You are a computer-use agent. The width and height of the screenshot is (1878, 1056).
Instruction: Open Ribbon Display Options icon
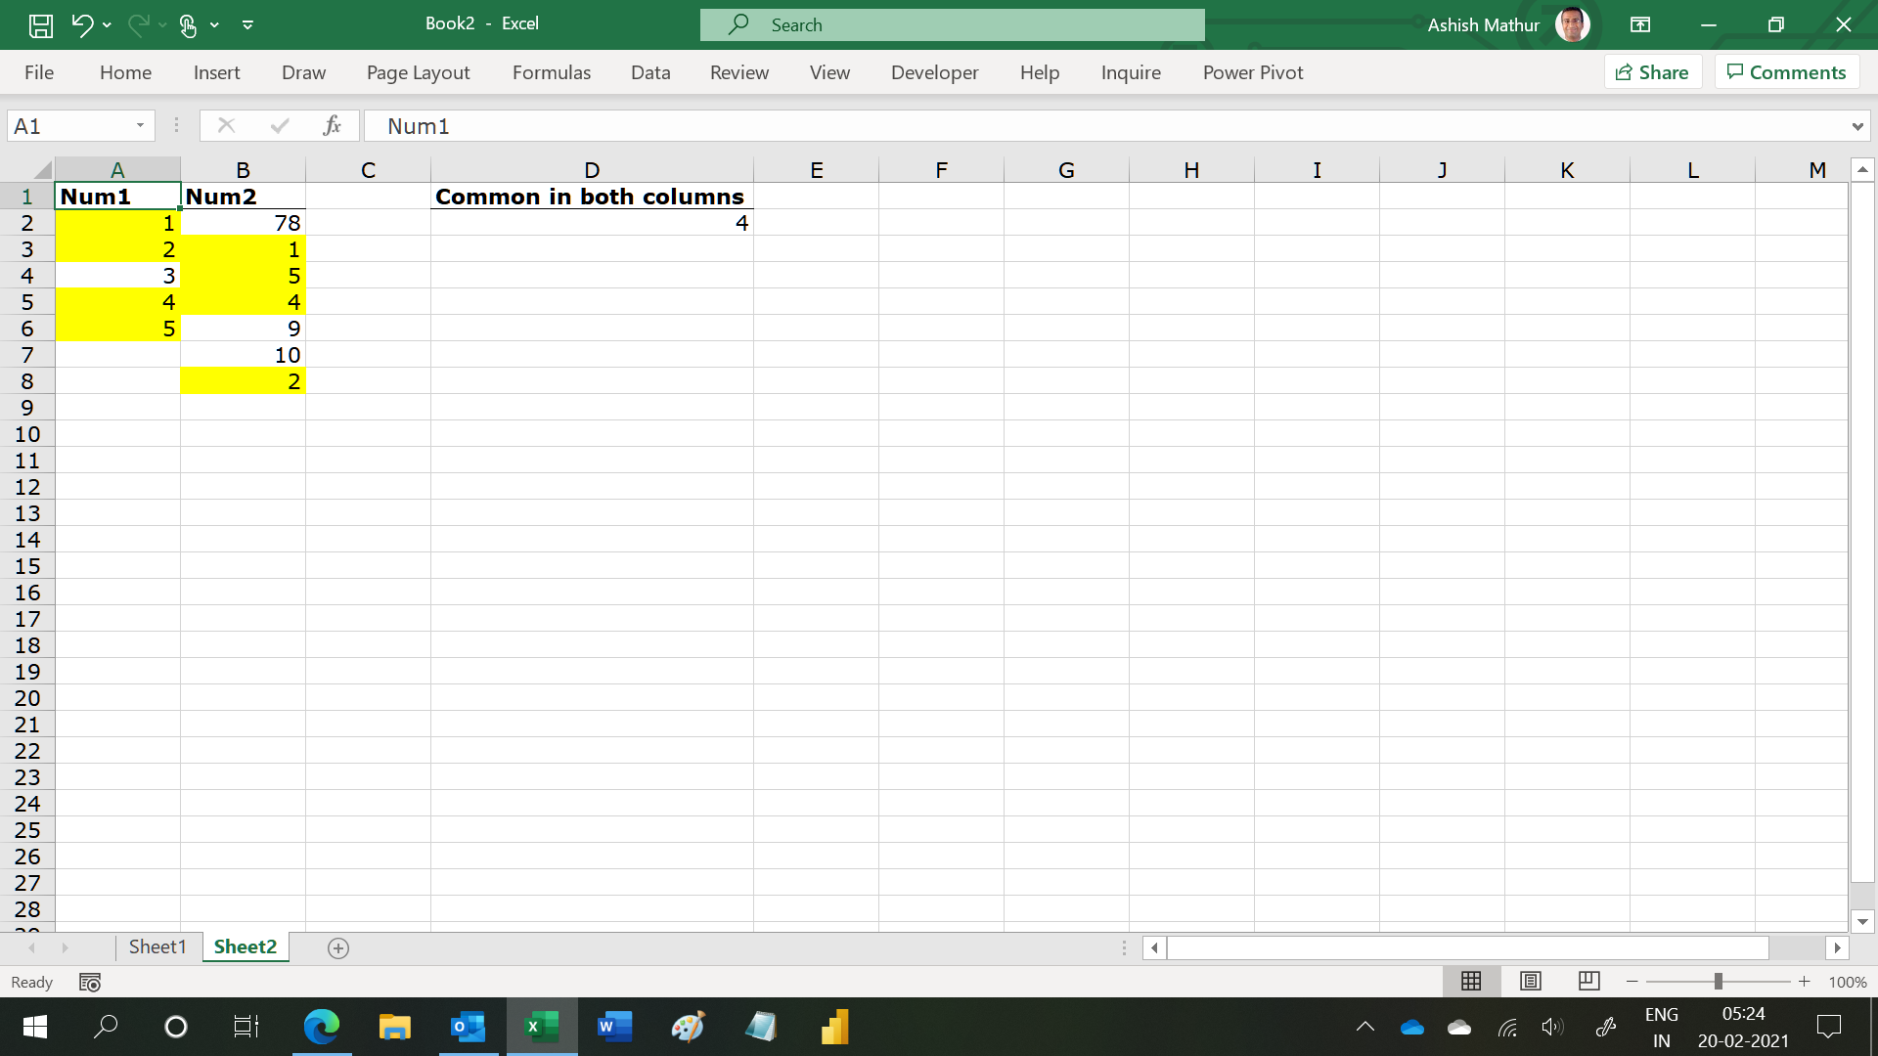pyautogui.click(x=1640, y=25)
